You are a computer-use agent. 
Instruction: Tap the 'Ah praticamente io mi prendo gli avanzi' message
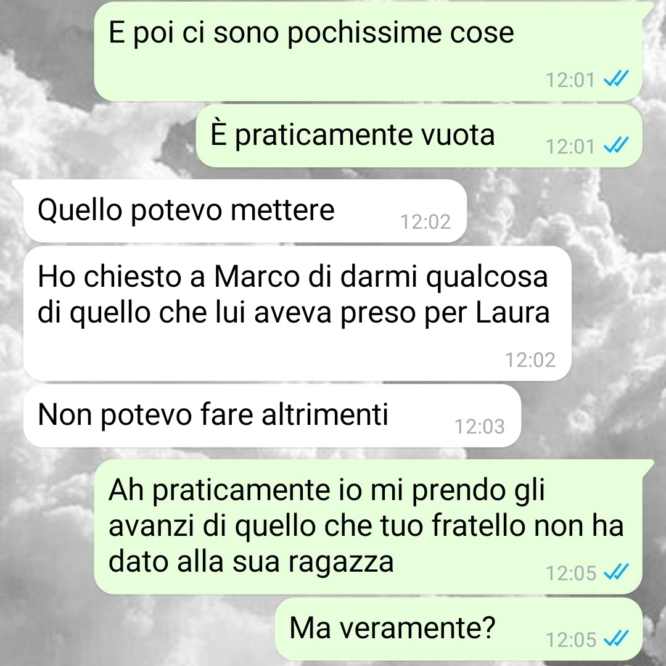tap(368, 527)
